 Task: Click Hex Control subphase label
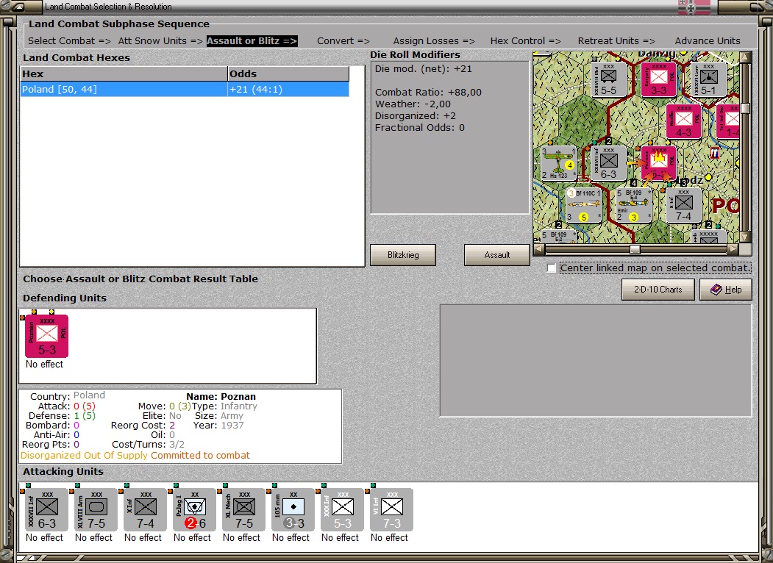[526, 41]
